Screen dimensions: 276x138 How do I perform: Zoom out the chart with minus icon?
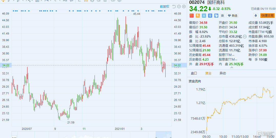click(x=179, y=7)
